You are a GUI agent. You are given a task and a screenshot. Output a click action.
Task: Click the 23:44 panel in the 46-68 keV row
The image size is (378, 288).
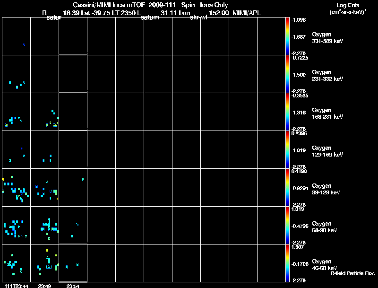(x=17, y=263)
